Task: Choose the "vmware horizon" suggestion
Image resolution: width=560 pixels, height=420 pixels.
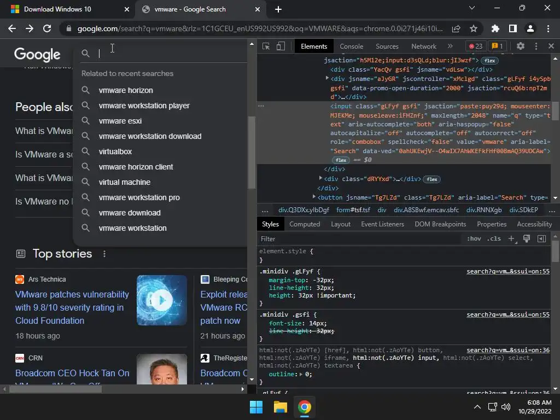Action: tap(160, 90)
